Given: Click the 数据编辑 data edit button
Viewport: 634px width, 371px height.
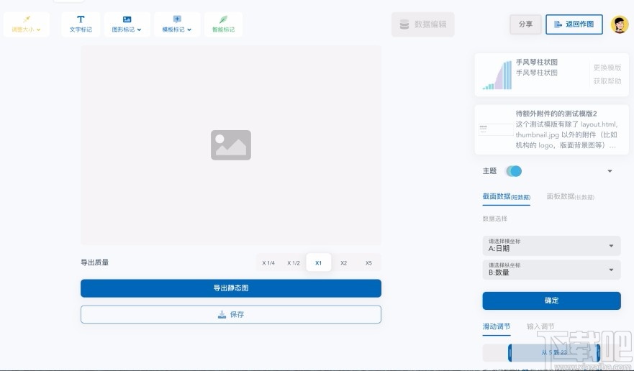Looking at the screenshot, I should [423, 24].
